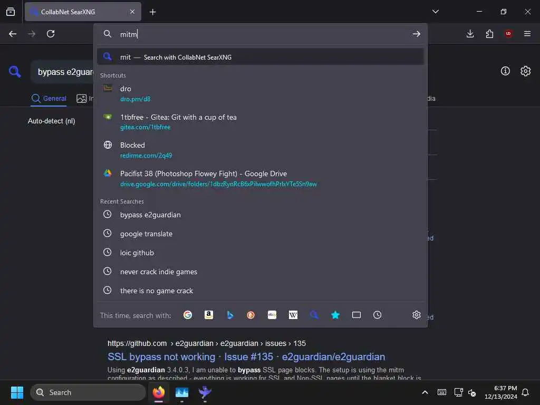Open search settings gear in dropdown

(x=417, y=315)
